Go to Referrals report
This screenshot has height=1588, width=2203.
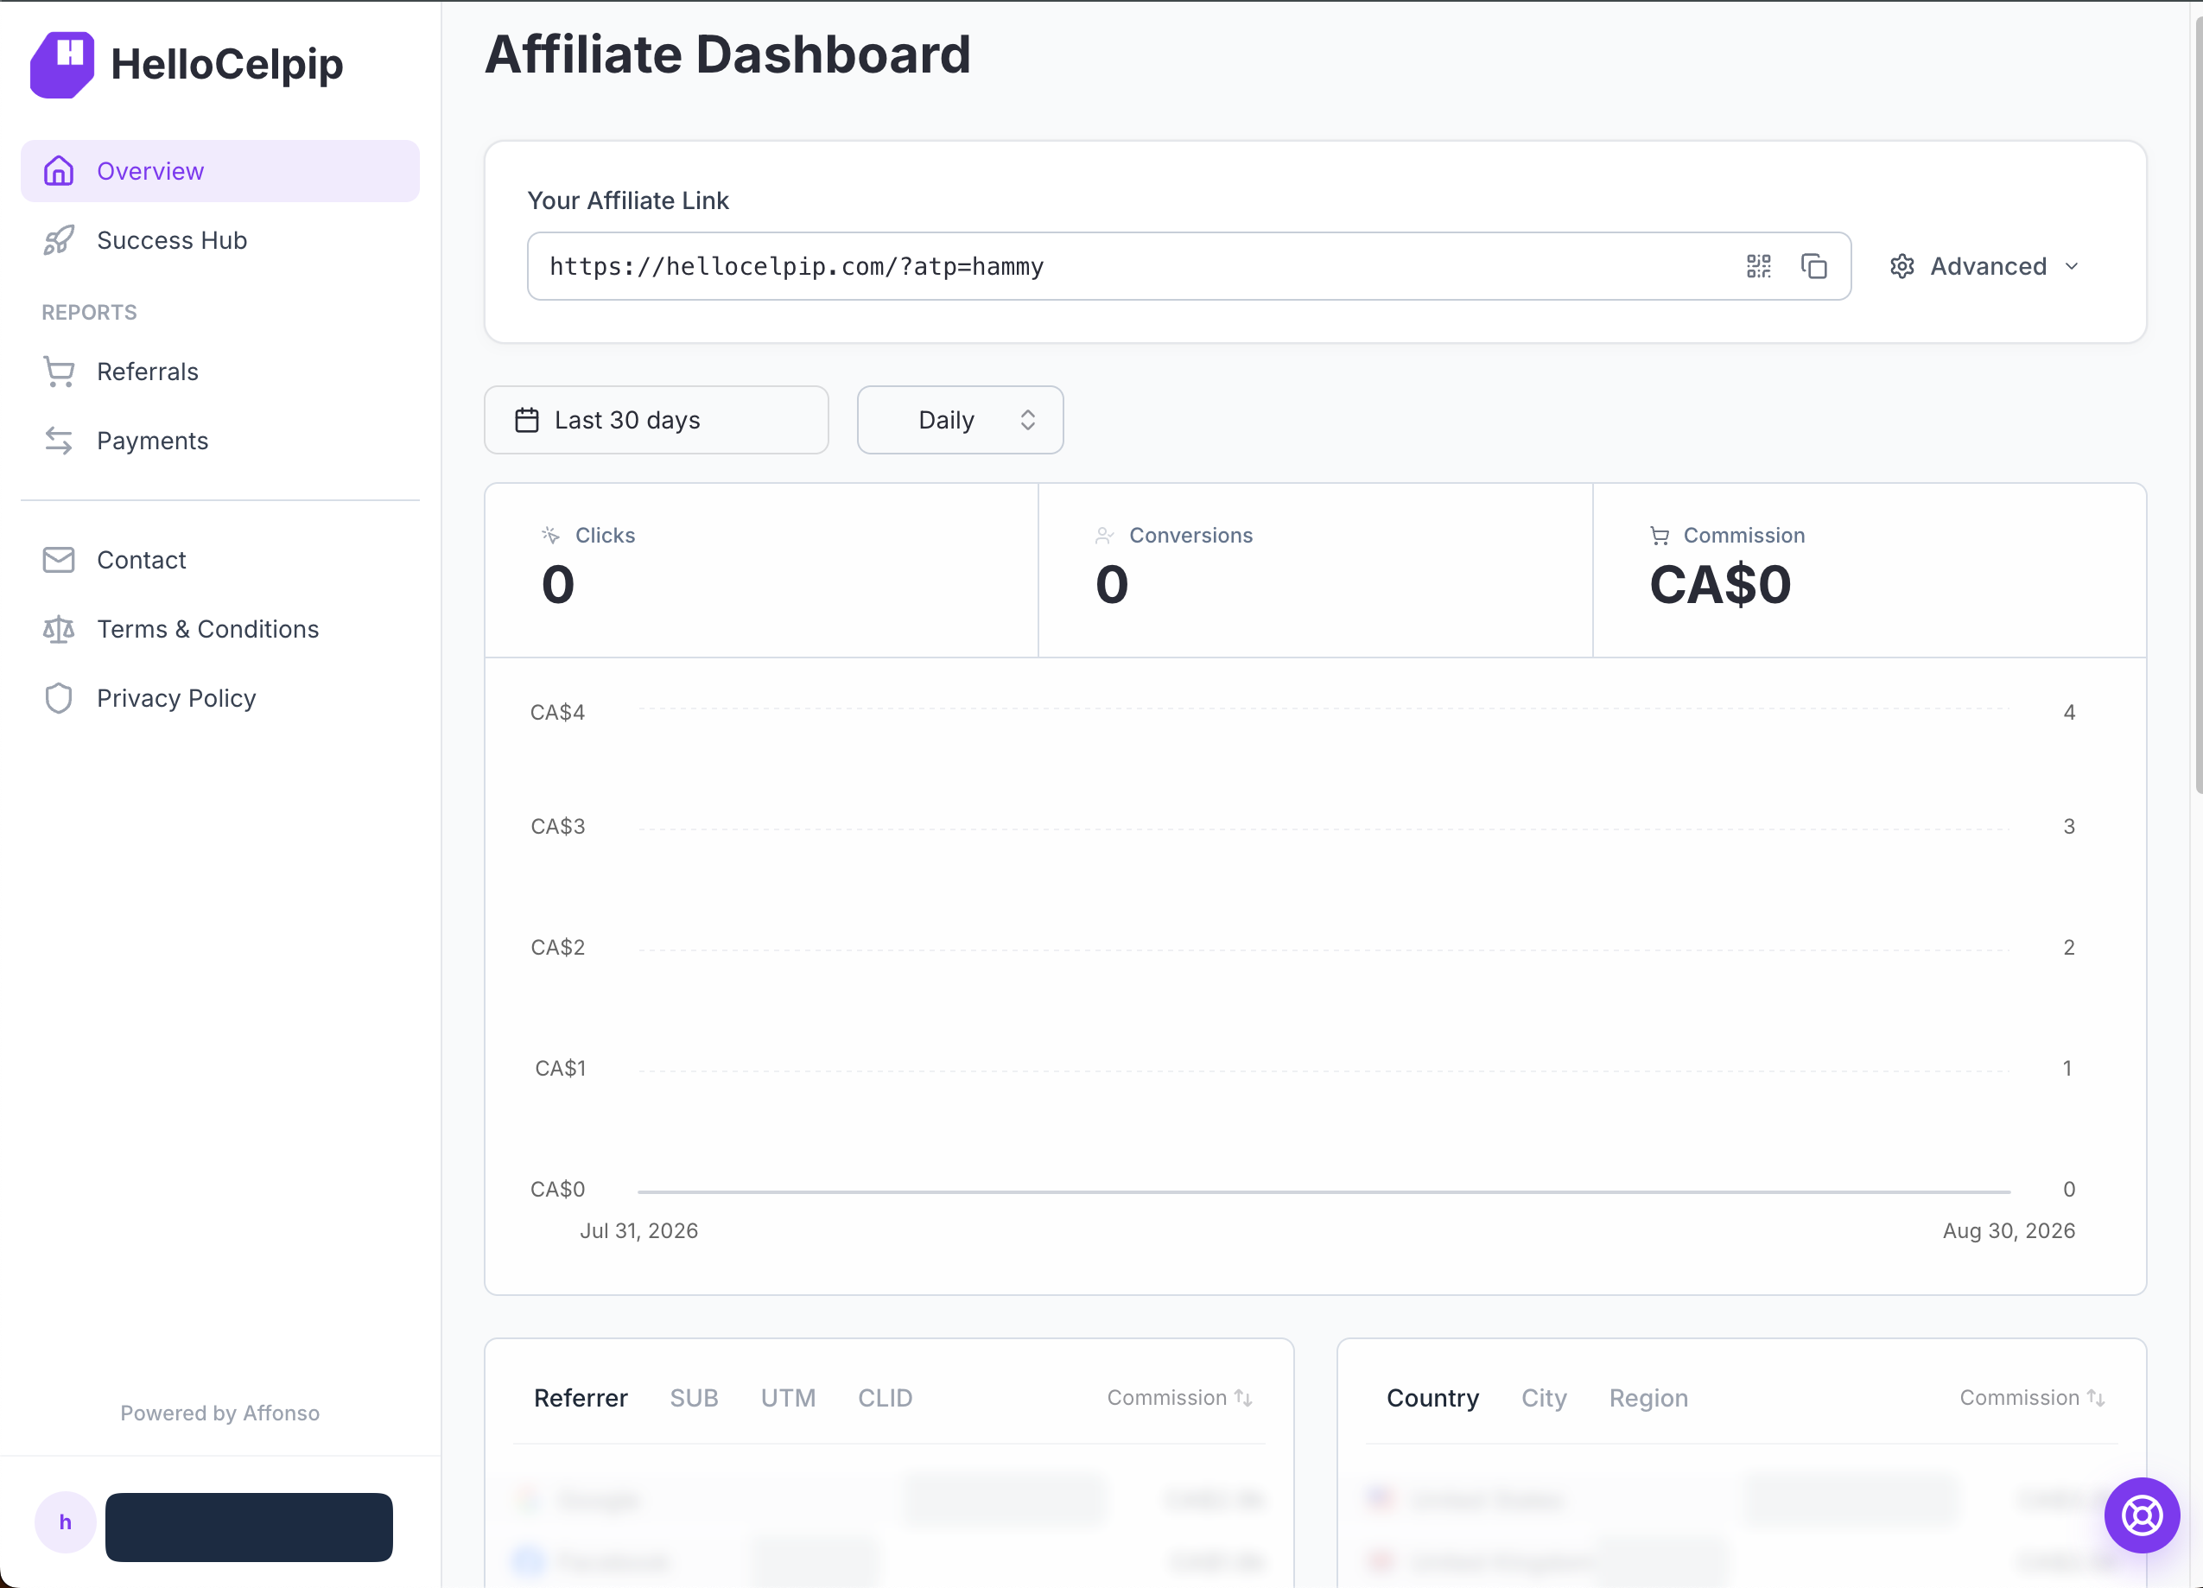[x=219, y=371]
